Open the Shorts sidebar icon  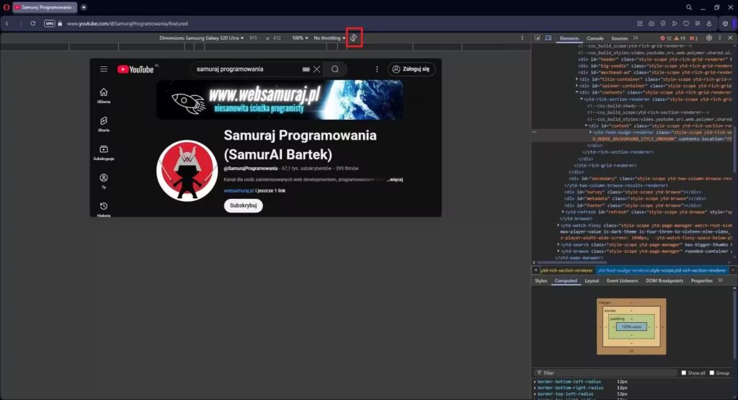point(104,124)
